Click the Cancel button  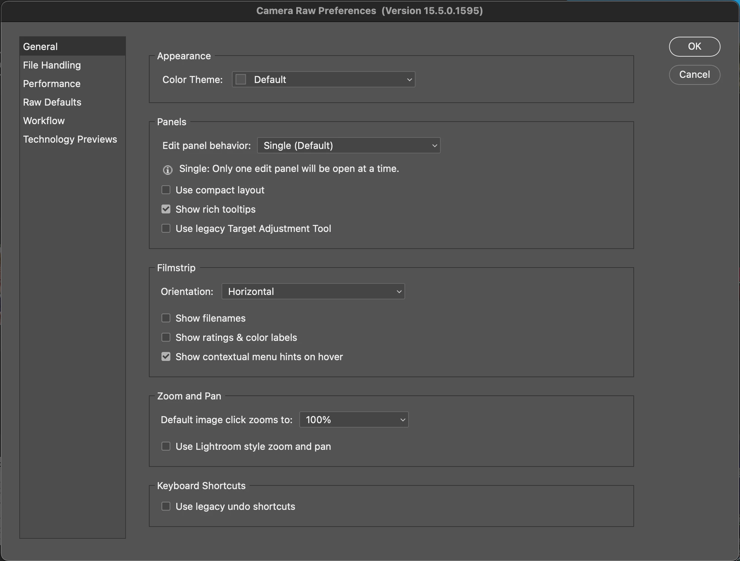click(694, 74)
